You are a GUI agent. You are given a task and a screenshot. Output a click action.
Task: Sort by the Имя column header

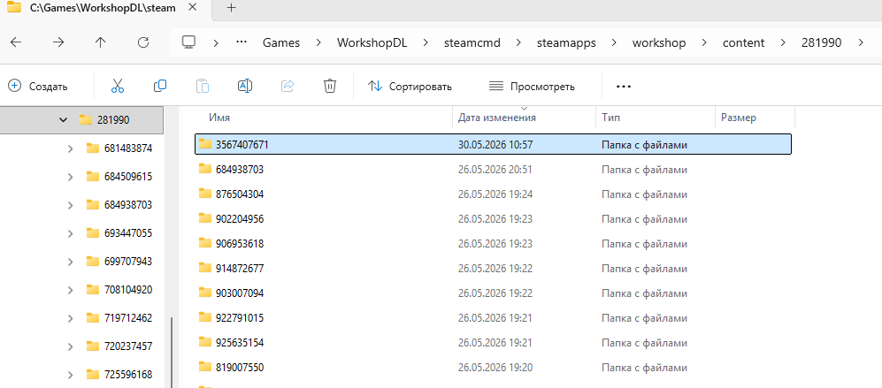[x=219, y=118]
